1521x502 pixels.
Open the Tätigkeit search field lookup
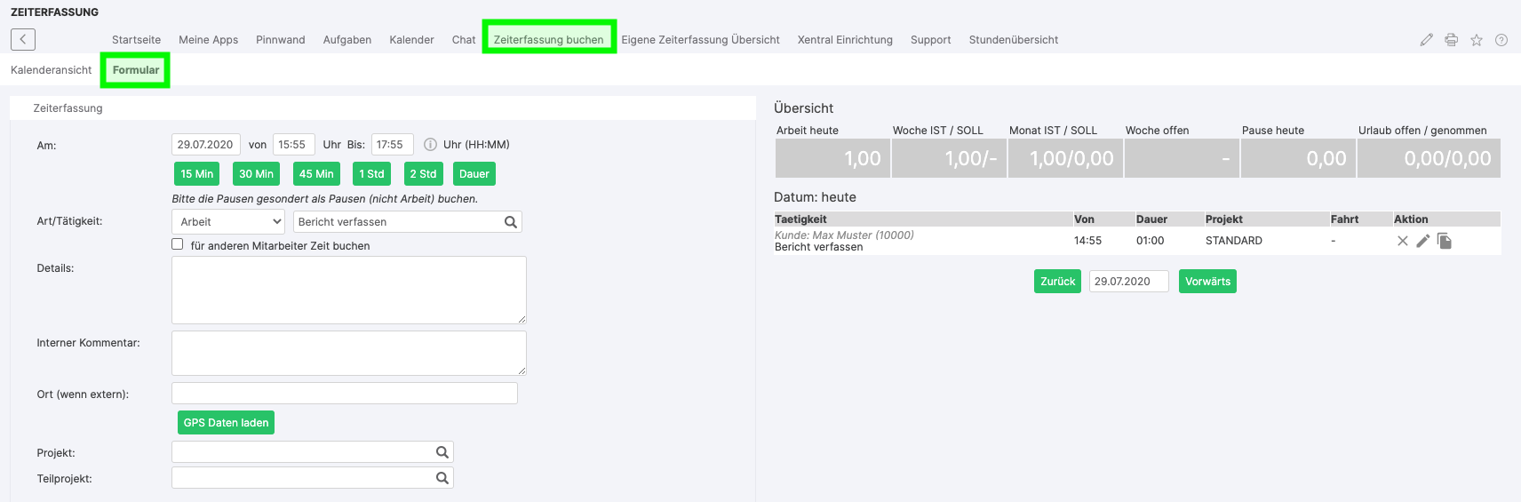click(x=510, y=222)
